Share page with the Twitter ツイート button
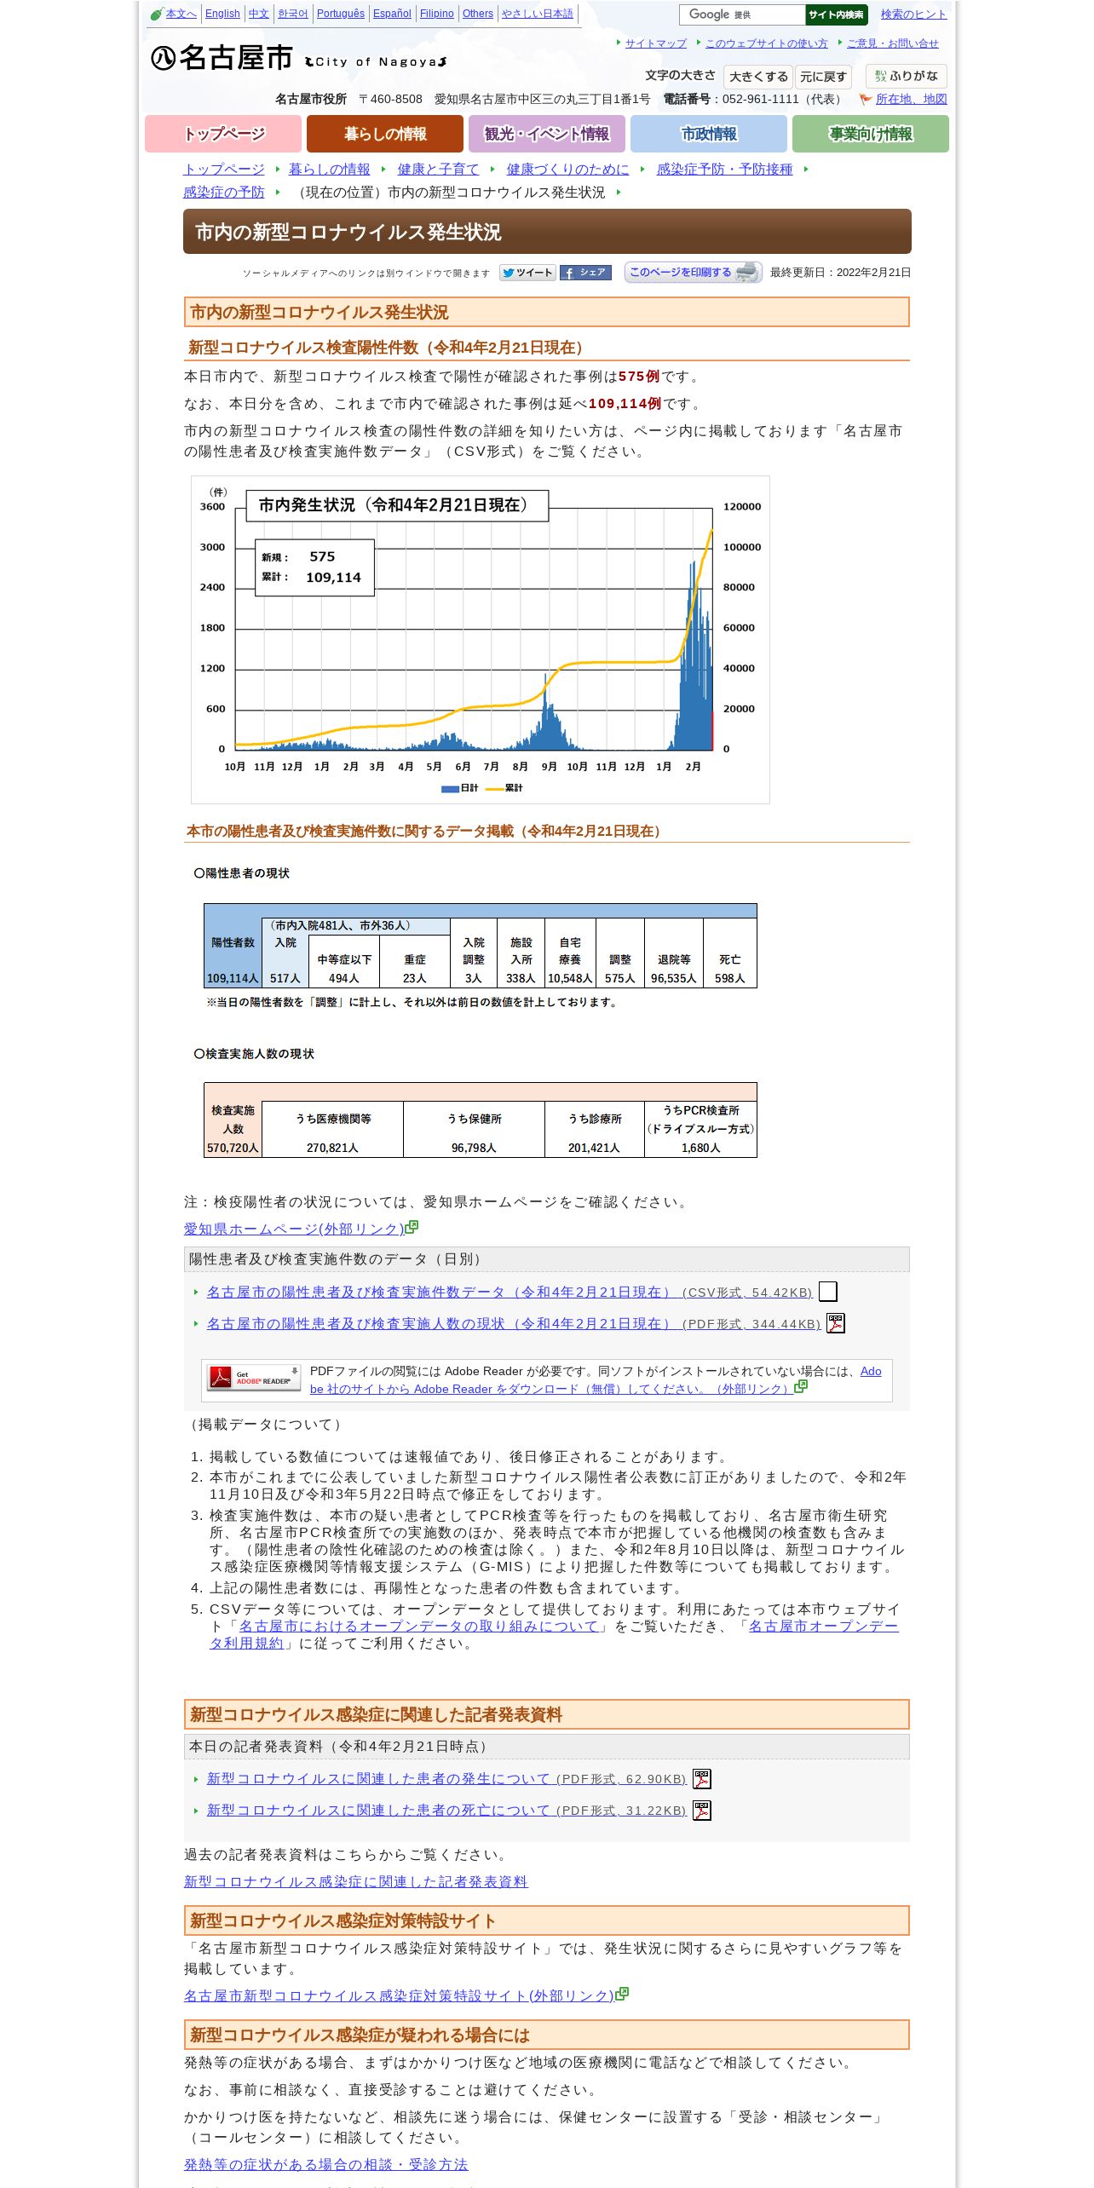 [x=527, y=273]
